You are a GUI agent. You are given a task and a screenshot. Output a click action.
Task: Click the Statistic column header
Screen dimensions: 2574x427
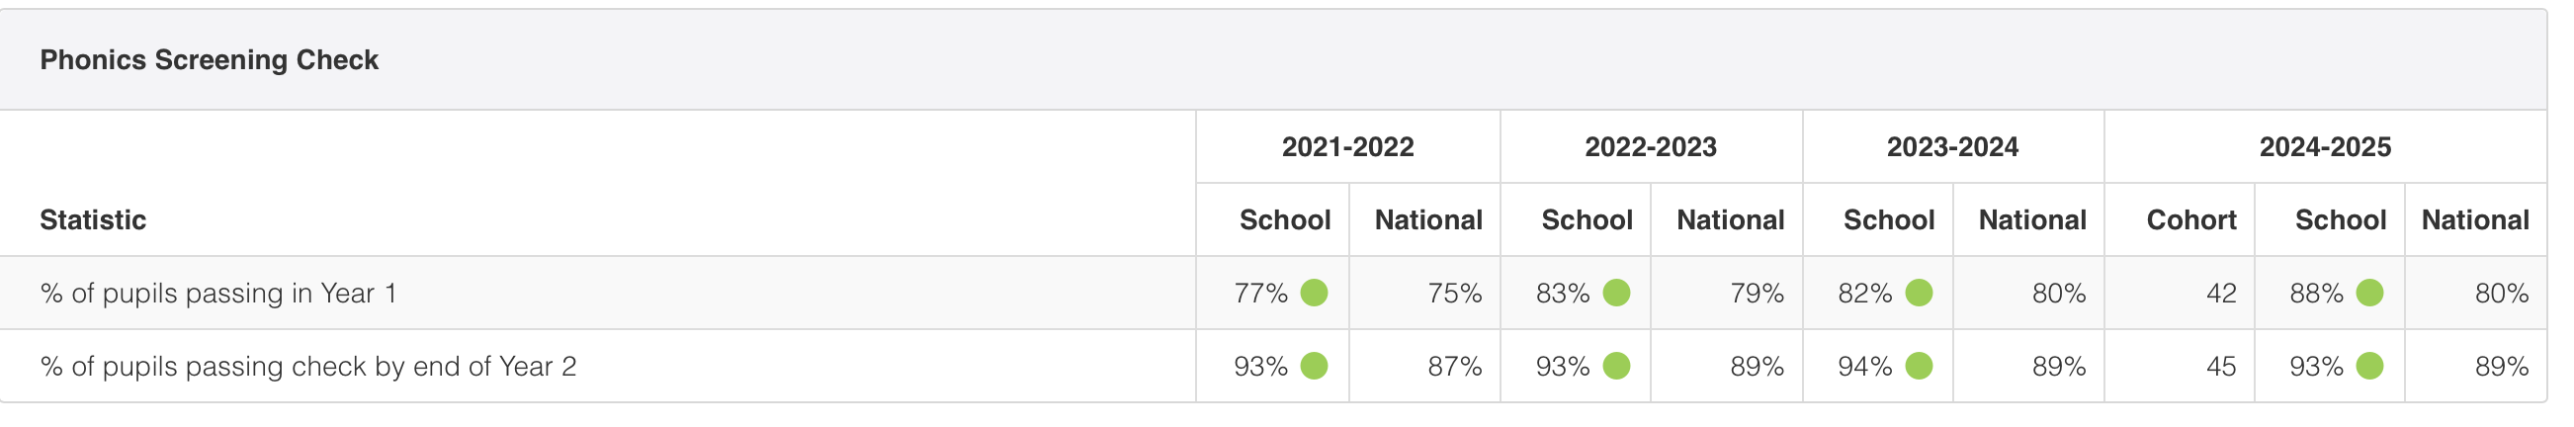point(93,220)
